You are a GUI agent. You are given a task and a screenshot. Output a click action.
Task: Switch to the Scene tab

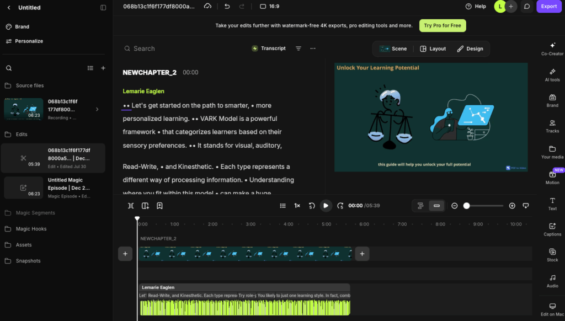[393, 49]
